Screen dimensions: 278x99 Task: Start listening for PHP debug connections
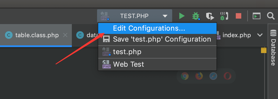pyautogui.click(x=224, y=16)
